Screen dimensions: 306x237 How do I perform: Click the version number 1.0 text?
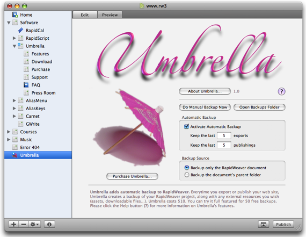click(x=236, y=91)
